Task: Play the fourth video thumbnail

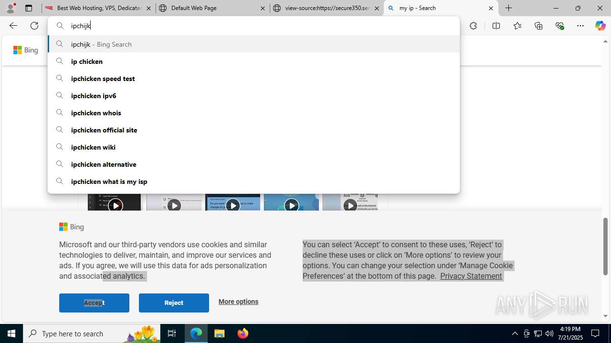Action: 291,206
